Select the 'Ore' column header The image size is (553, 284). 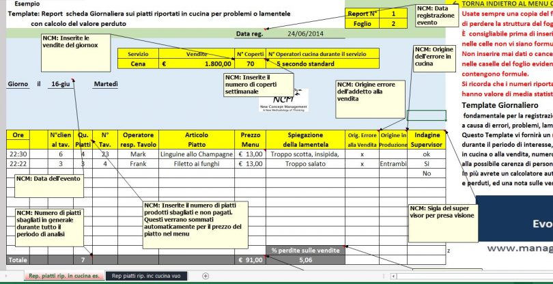[18, 134]
